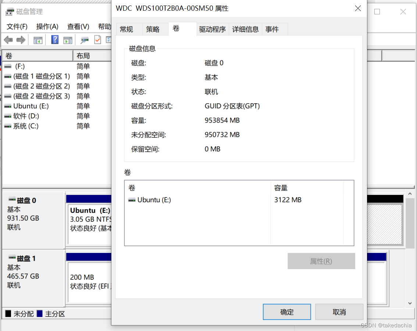Click the hatched unallocated block on 磁盘 0
This screenshot has height=331, width=417.
[384, 224]
